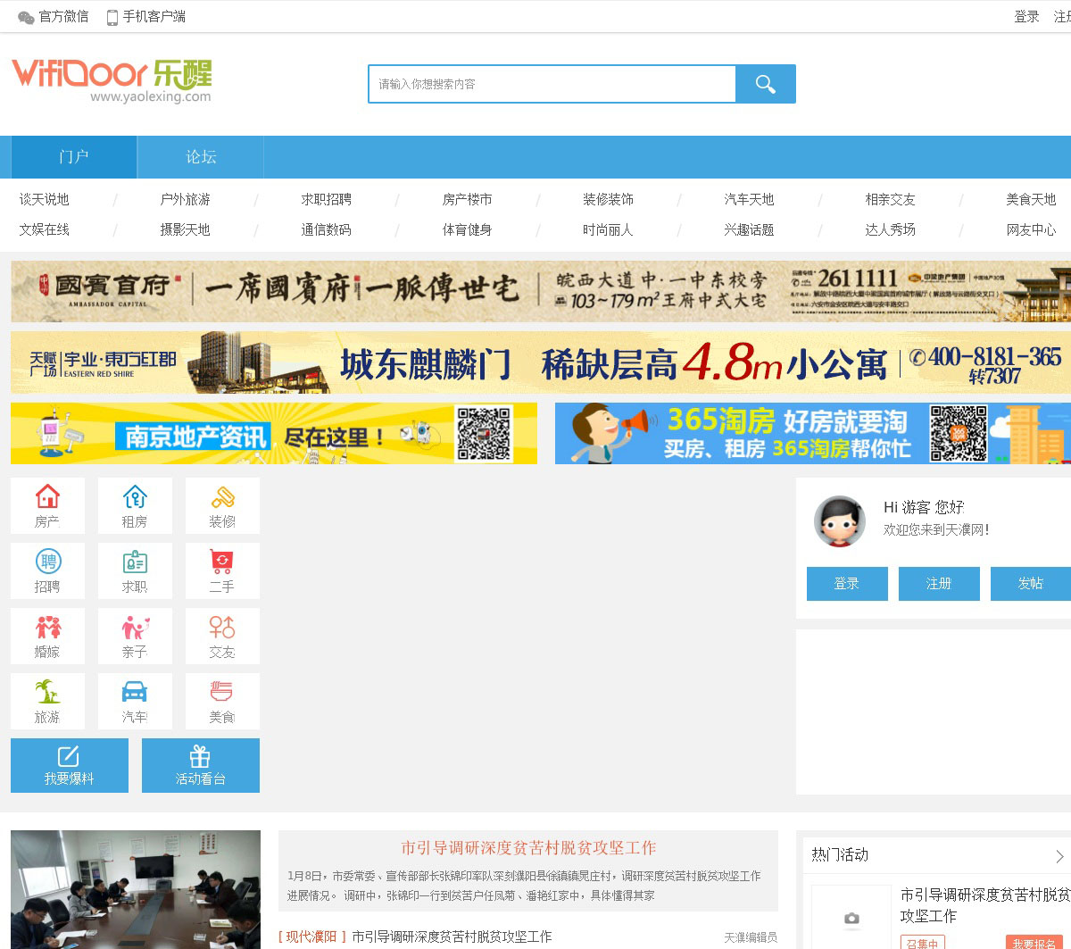This screenshot has height=949, width=1071.
Task: Click the 我要爆料 button
Action: click(70, 765)
